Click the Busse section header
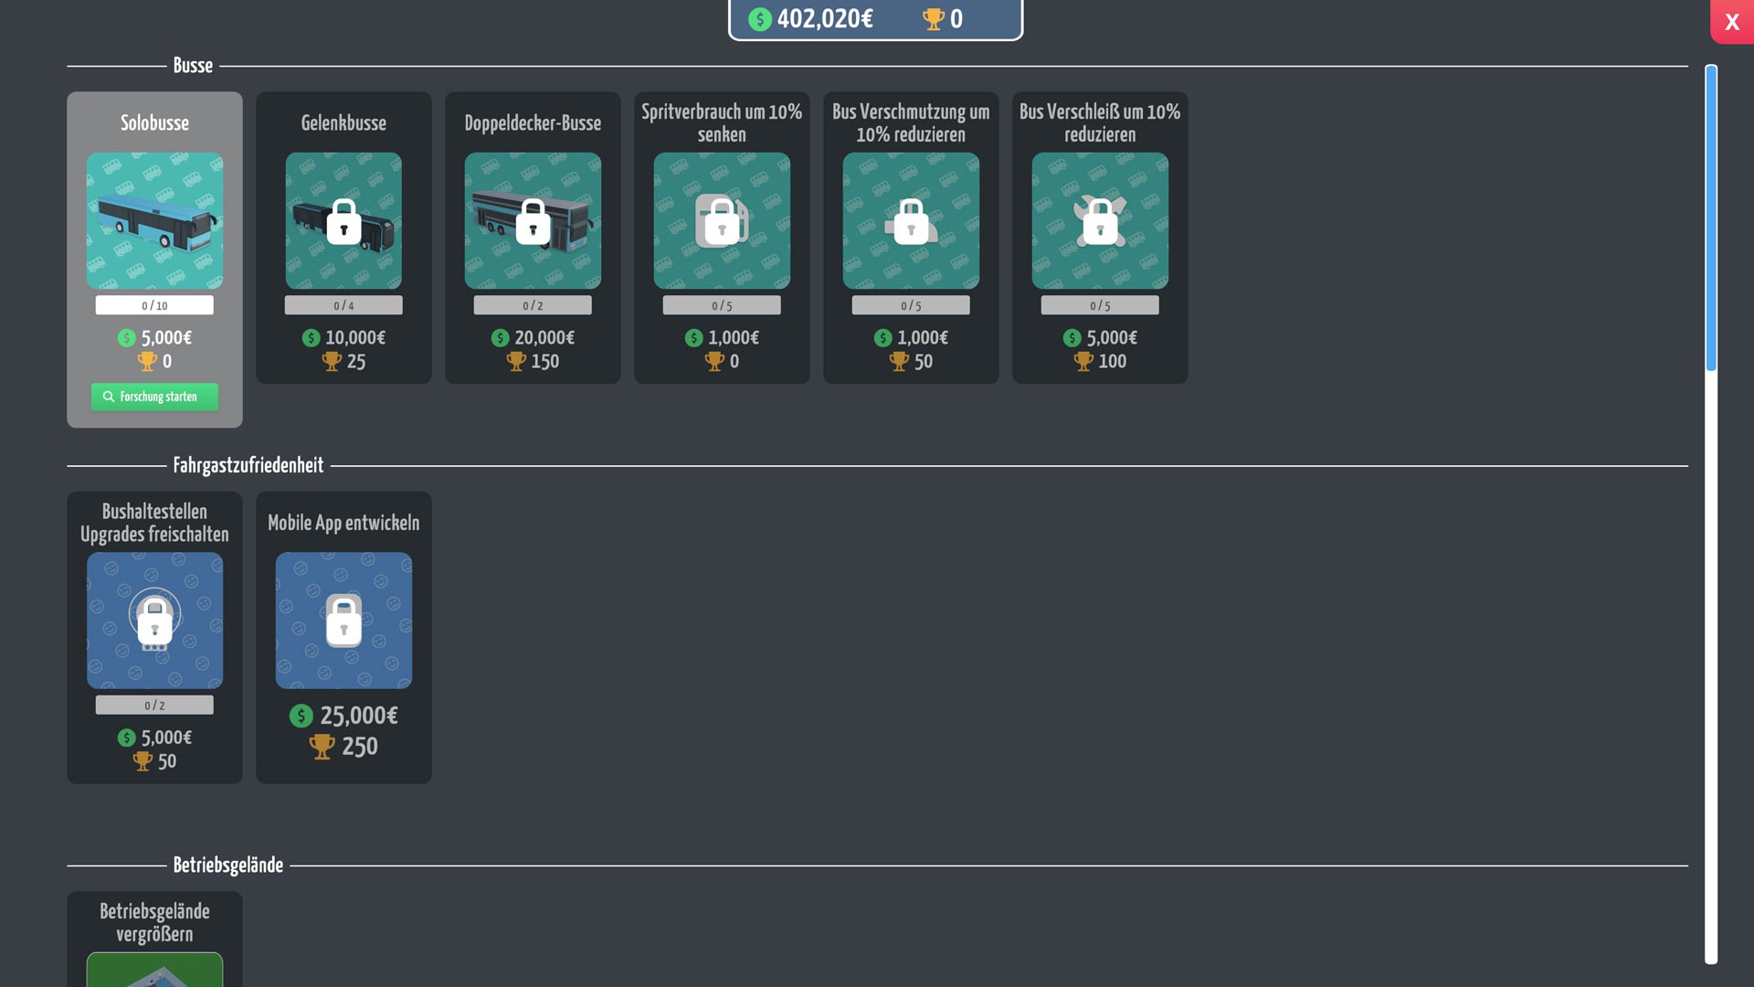 (193, 66)
